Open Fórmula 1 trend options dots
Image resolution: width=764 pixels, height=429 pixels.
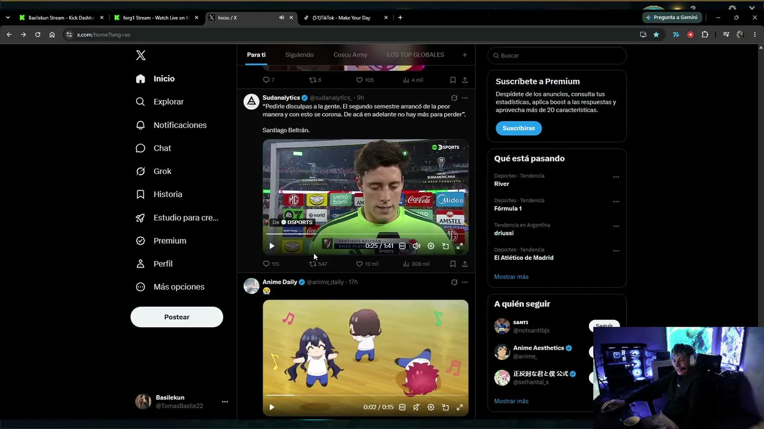[616, 201]
